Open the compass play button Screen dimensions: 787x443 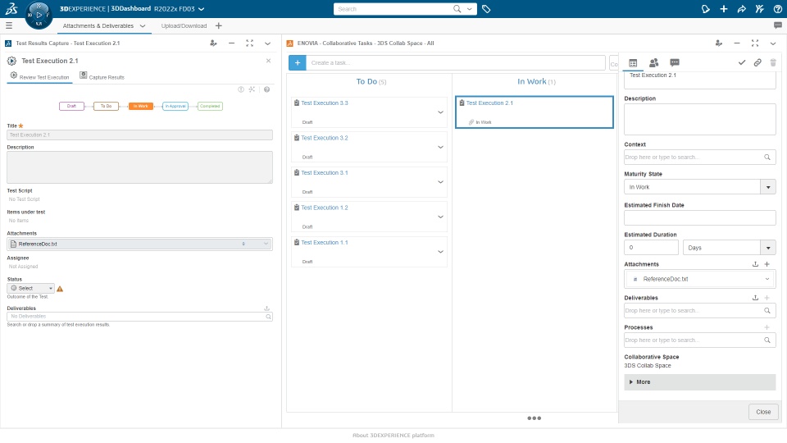[x=39, y=15]
